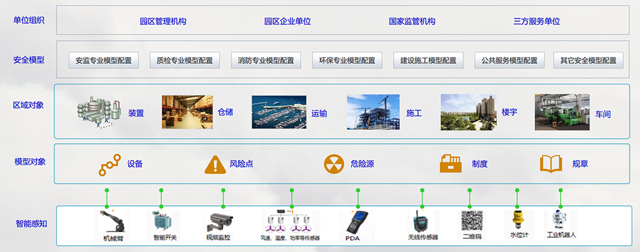The width and height of the screenshot is (640, 252).
Task: Select the PDA handheld device icon
Action: point(354,222)
